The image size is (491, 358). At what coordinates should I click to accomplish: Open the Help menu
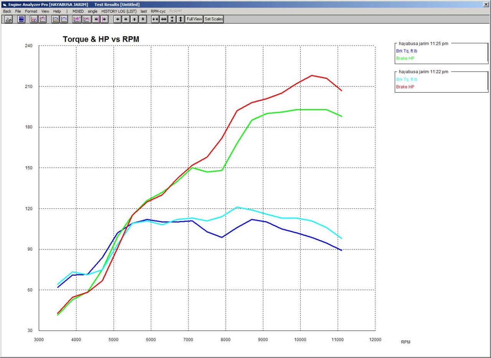point(57,11)
